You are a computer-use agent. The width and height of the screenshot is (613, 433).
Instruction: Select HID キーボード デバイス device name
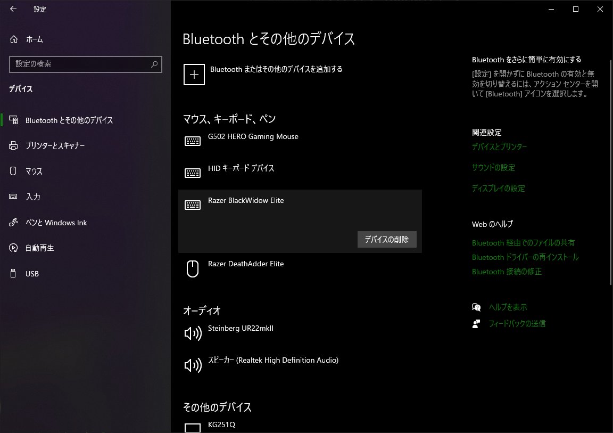(241, 168)
